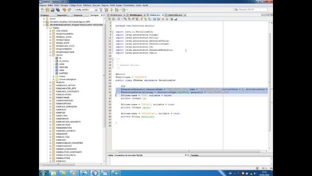The height and width of the screenshot is (176, 312).
Task: Click the Profile Project clock icon
Action: 123,10
